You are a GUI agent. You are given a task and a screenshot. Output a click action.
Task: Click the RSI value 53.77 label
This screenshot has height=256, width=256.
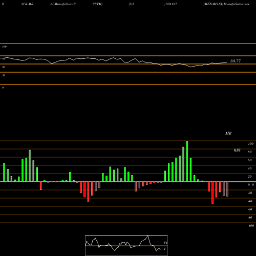(x=236, y=61)
